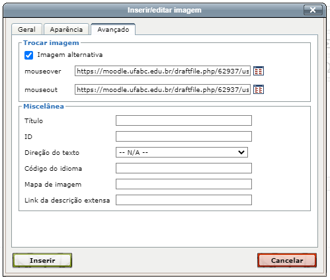Click the Imagem alternativa label text
330x280 pixels.
[x=70, y=55]
